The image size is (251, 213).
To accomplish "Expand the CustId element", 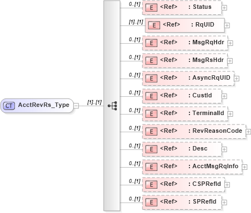I will click(224, 96).
